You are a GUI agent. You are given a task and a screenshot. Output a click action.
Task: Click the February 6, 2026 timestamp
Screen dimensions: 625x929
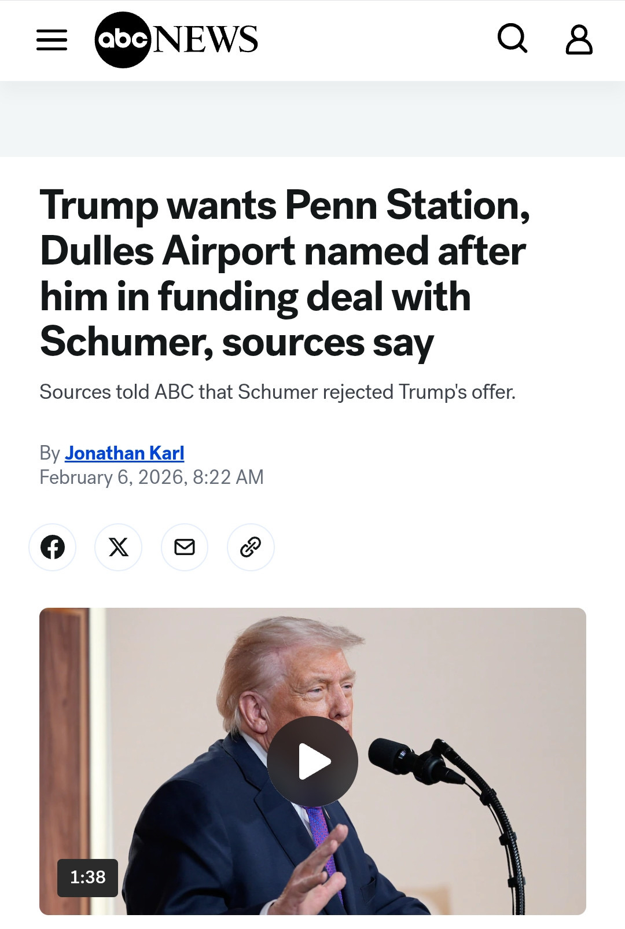click(152, 477)
